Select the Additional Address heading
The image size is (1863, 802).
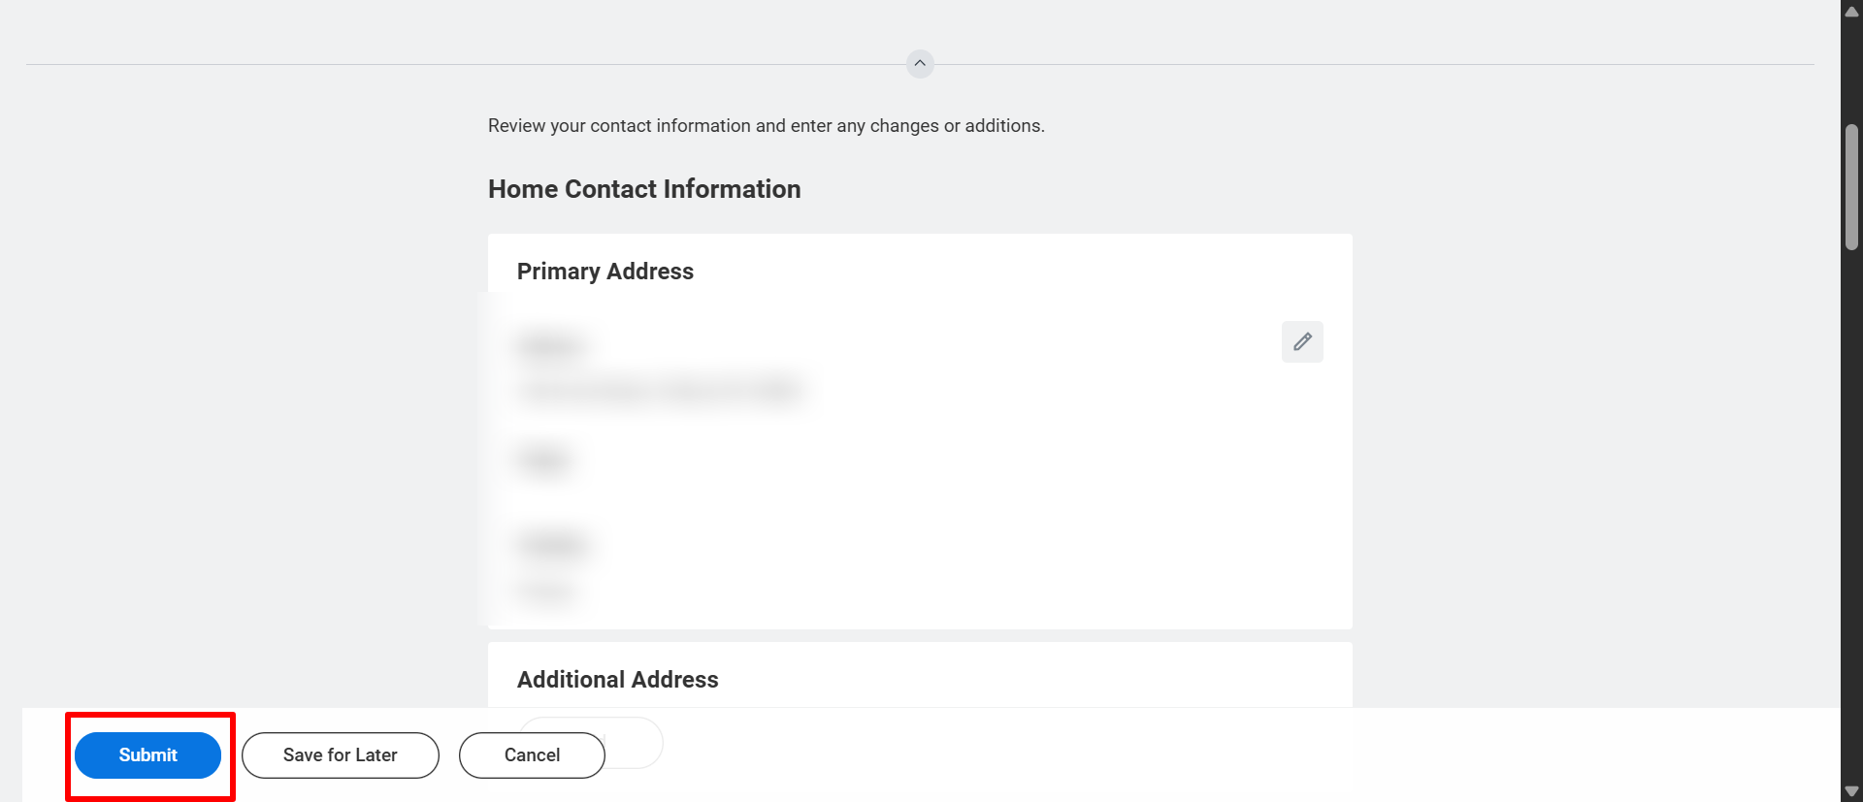617,680
